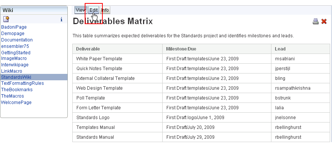The width and height of the screenshot is (332, 147).
Task: Open the Interwikipage wiki link
Action: (x=15, y=65)
